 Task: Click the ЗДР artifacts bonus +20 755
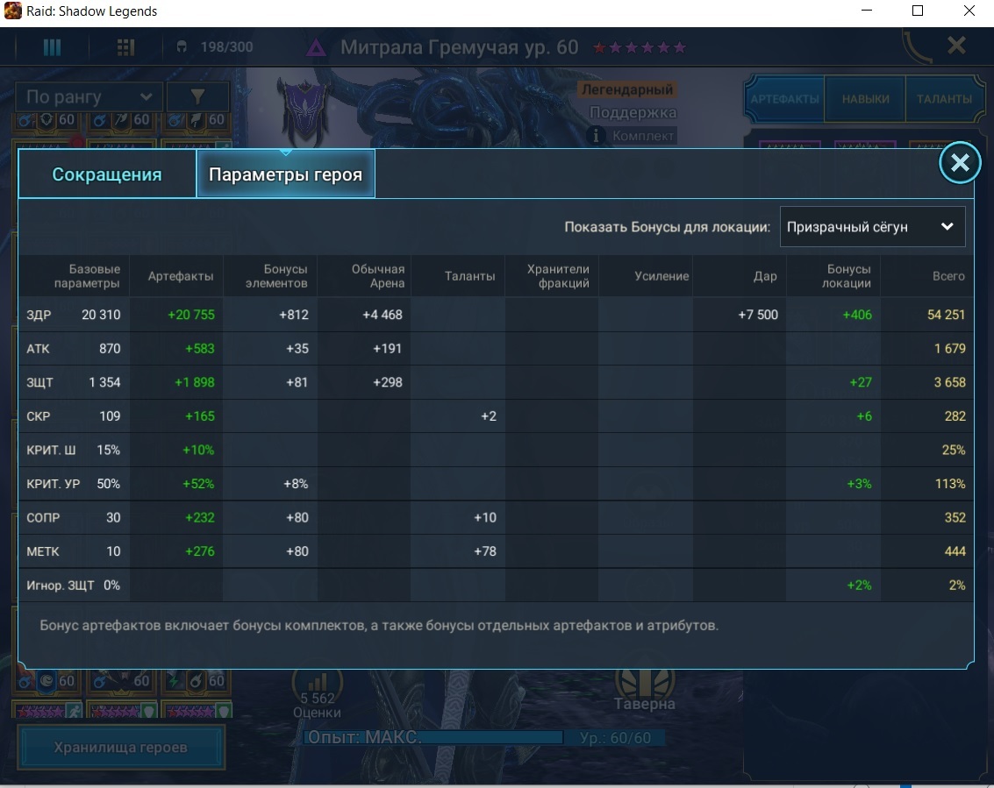tap(190, 315)
